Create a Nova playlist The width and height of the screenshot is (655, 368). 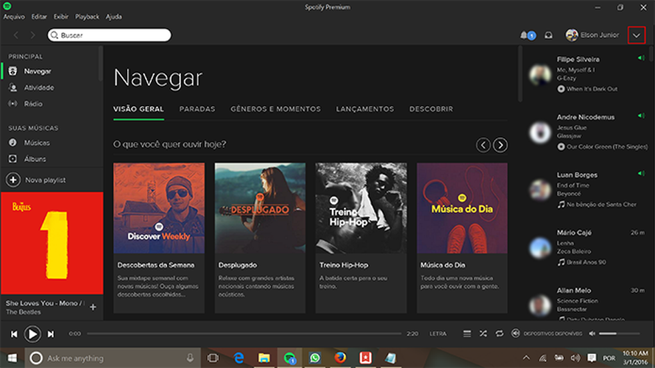[x=36, y=180]
